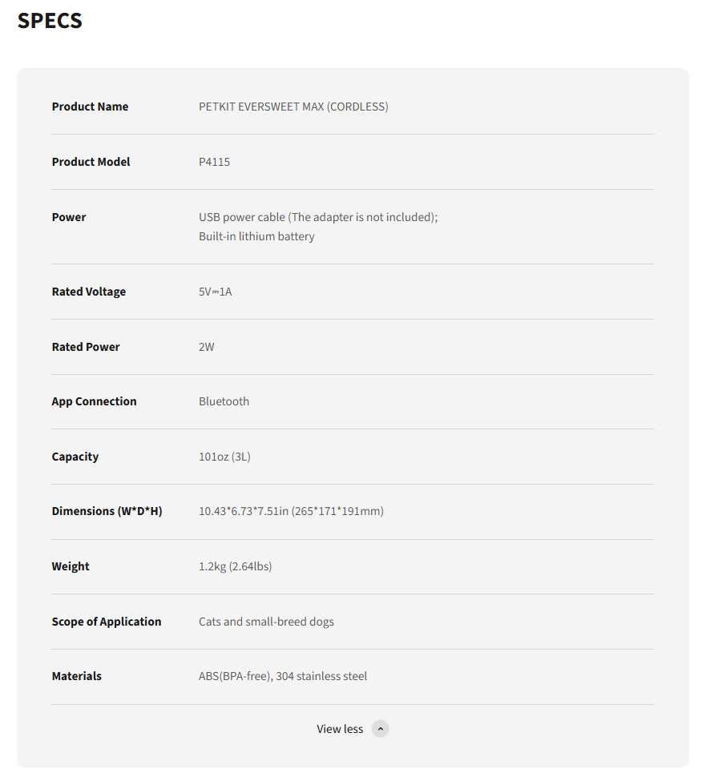
Task: Click the 2W power value
Action: (207, 347)
